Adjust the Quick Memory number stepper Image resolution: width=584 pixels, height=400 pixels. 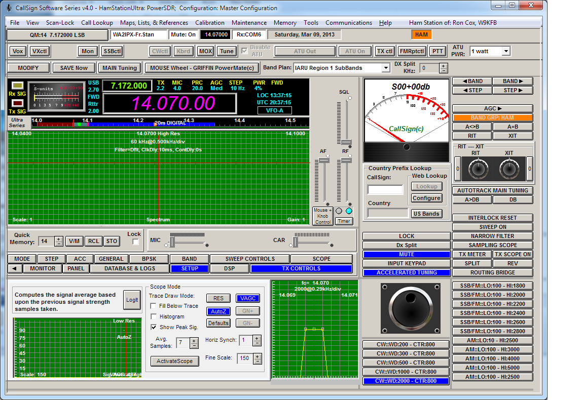point(58,241)
